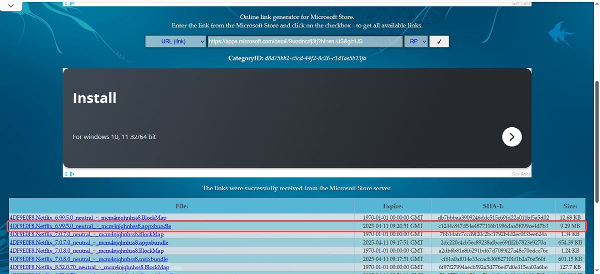This screenshot has width=600, height=274.
Task: Click the checkmark button to generate links
Action: pyautogui.click(x=439, y=41)
